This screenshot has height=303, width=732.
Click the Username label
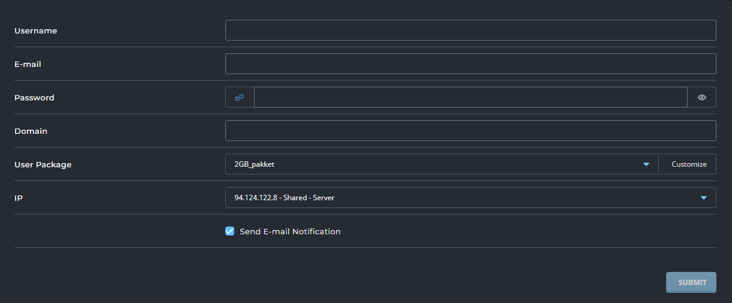pos(36,30)
